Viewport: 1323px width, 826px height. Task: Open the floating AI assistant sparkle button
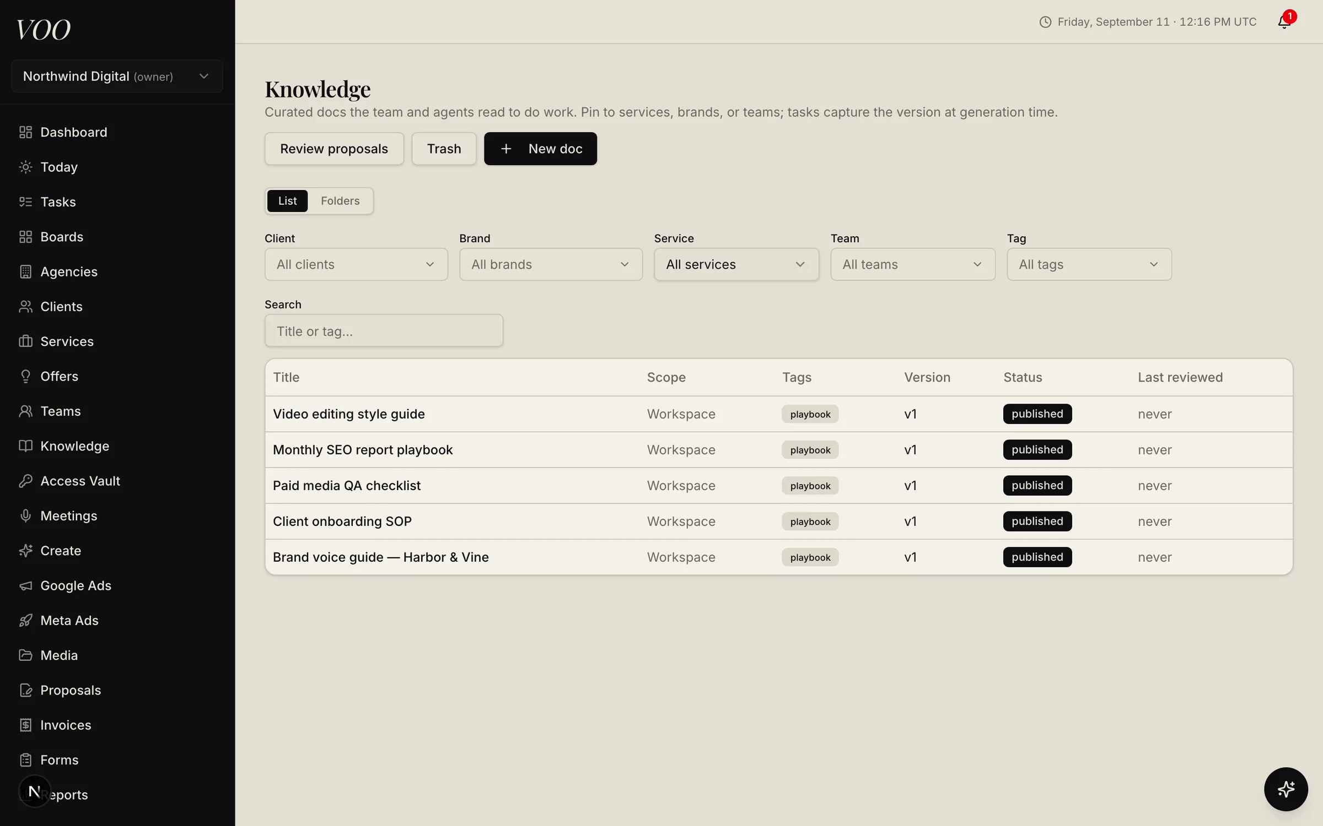[1286, 789]
